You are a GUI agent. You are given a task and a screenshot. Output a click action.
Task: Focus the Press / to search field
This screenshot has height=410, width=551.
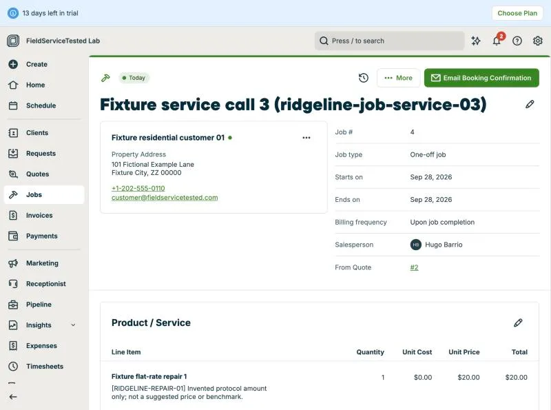389,41
